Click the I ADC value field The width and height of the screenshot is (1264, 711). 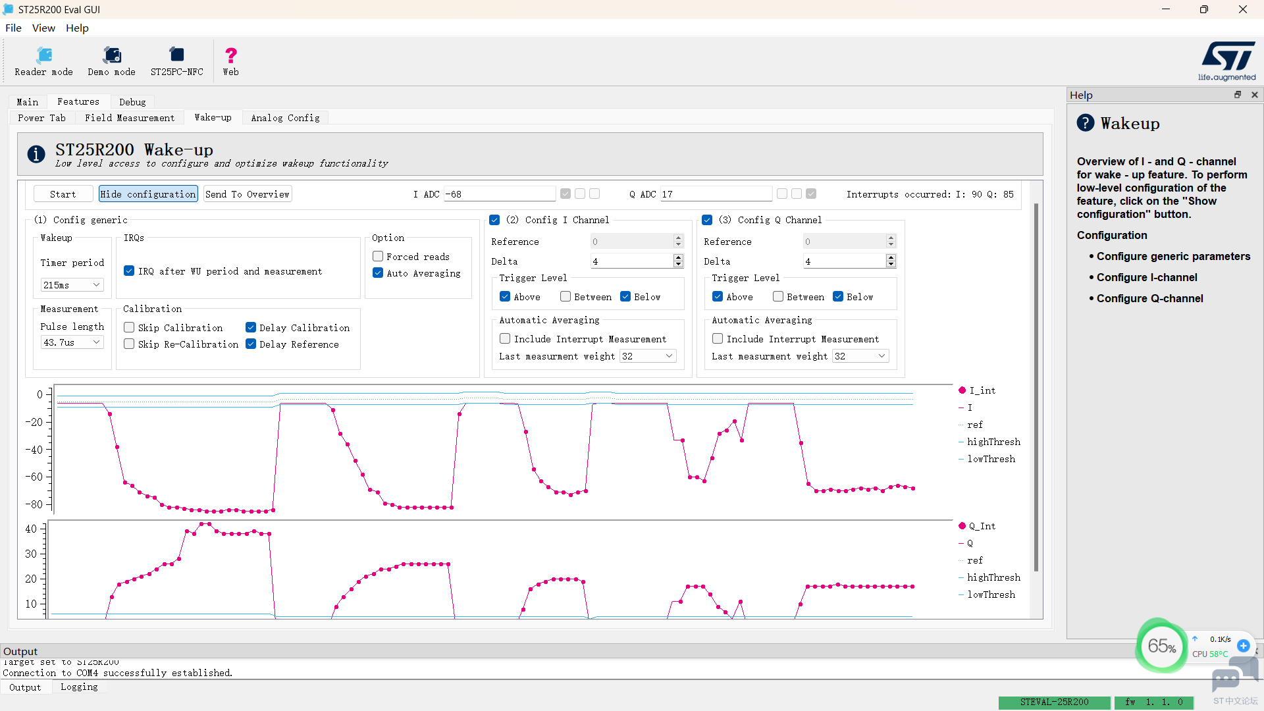tap(500, 194)
